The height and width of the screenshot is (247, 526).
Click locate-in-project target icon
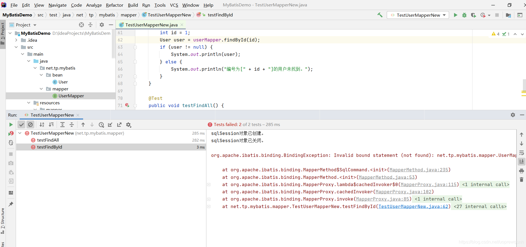[81, 25]
